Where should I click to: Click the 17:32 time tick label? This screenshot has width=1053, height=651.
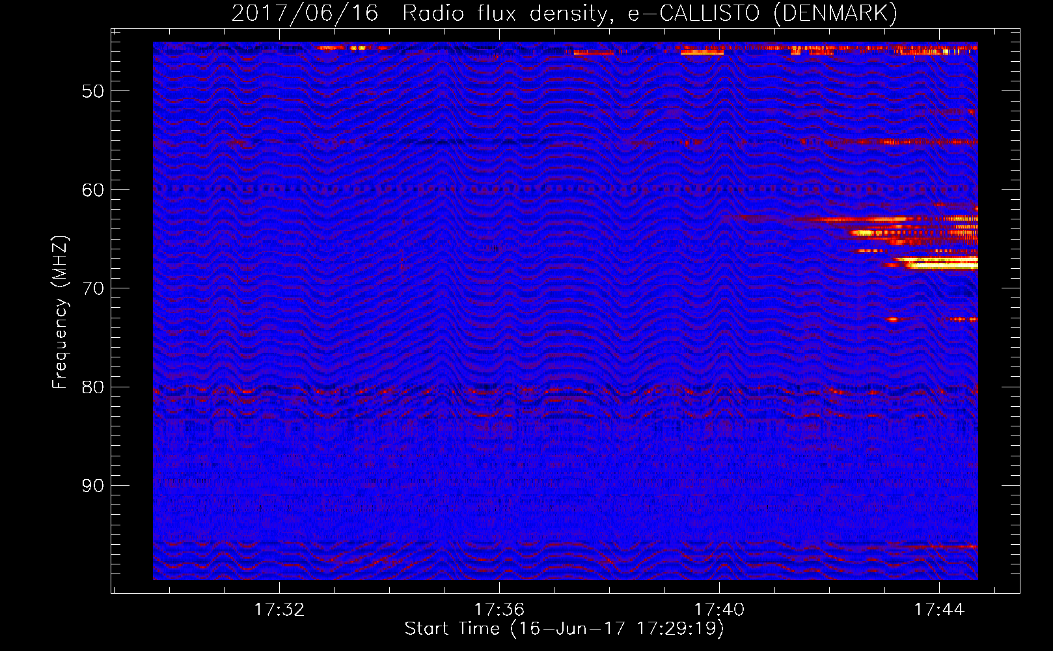pyautogui.click(x=279, y=609)
